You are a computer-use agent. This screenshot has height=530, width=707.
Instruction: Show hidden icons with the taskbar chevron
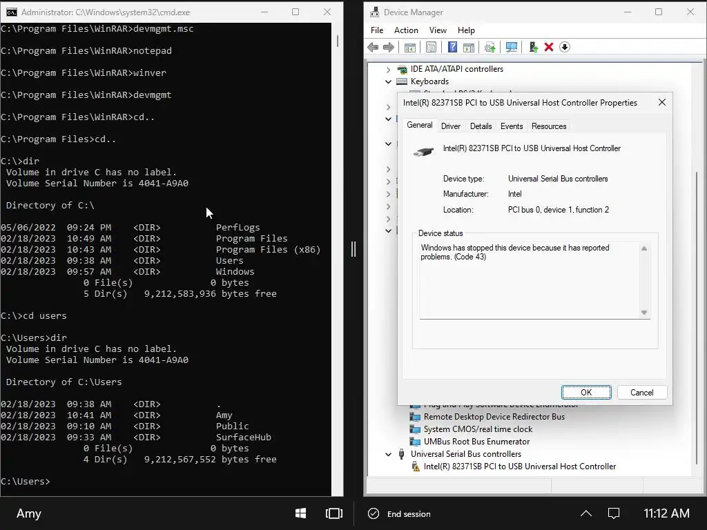click(x=586, y=513)
